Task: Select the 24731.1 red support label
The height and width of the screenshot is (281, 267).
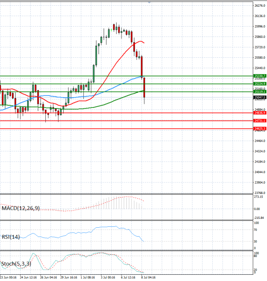Action: 260,121
